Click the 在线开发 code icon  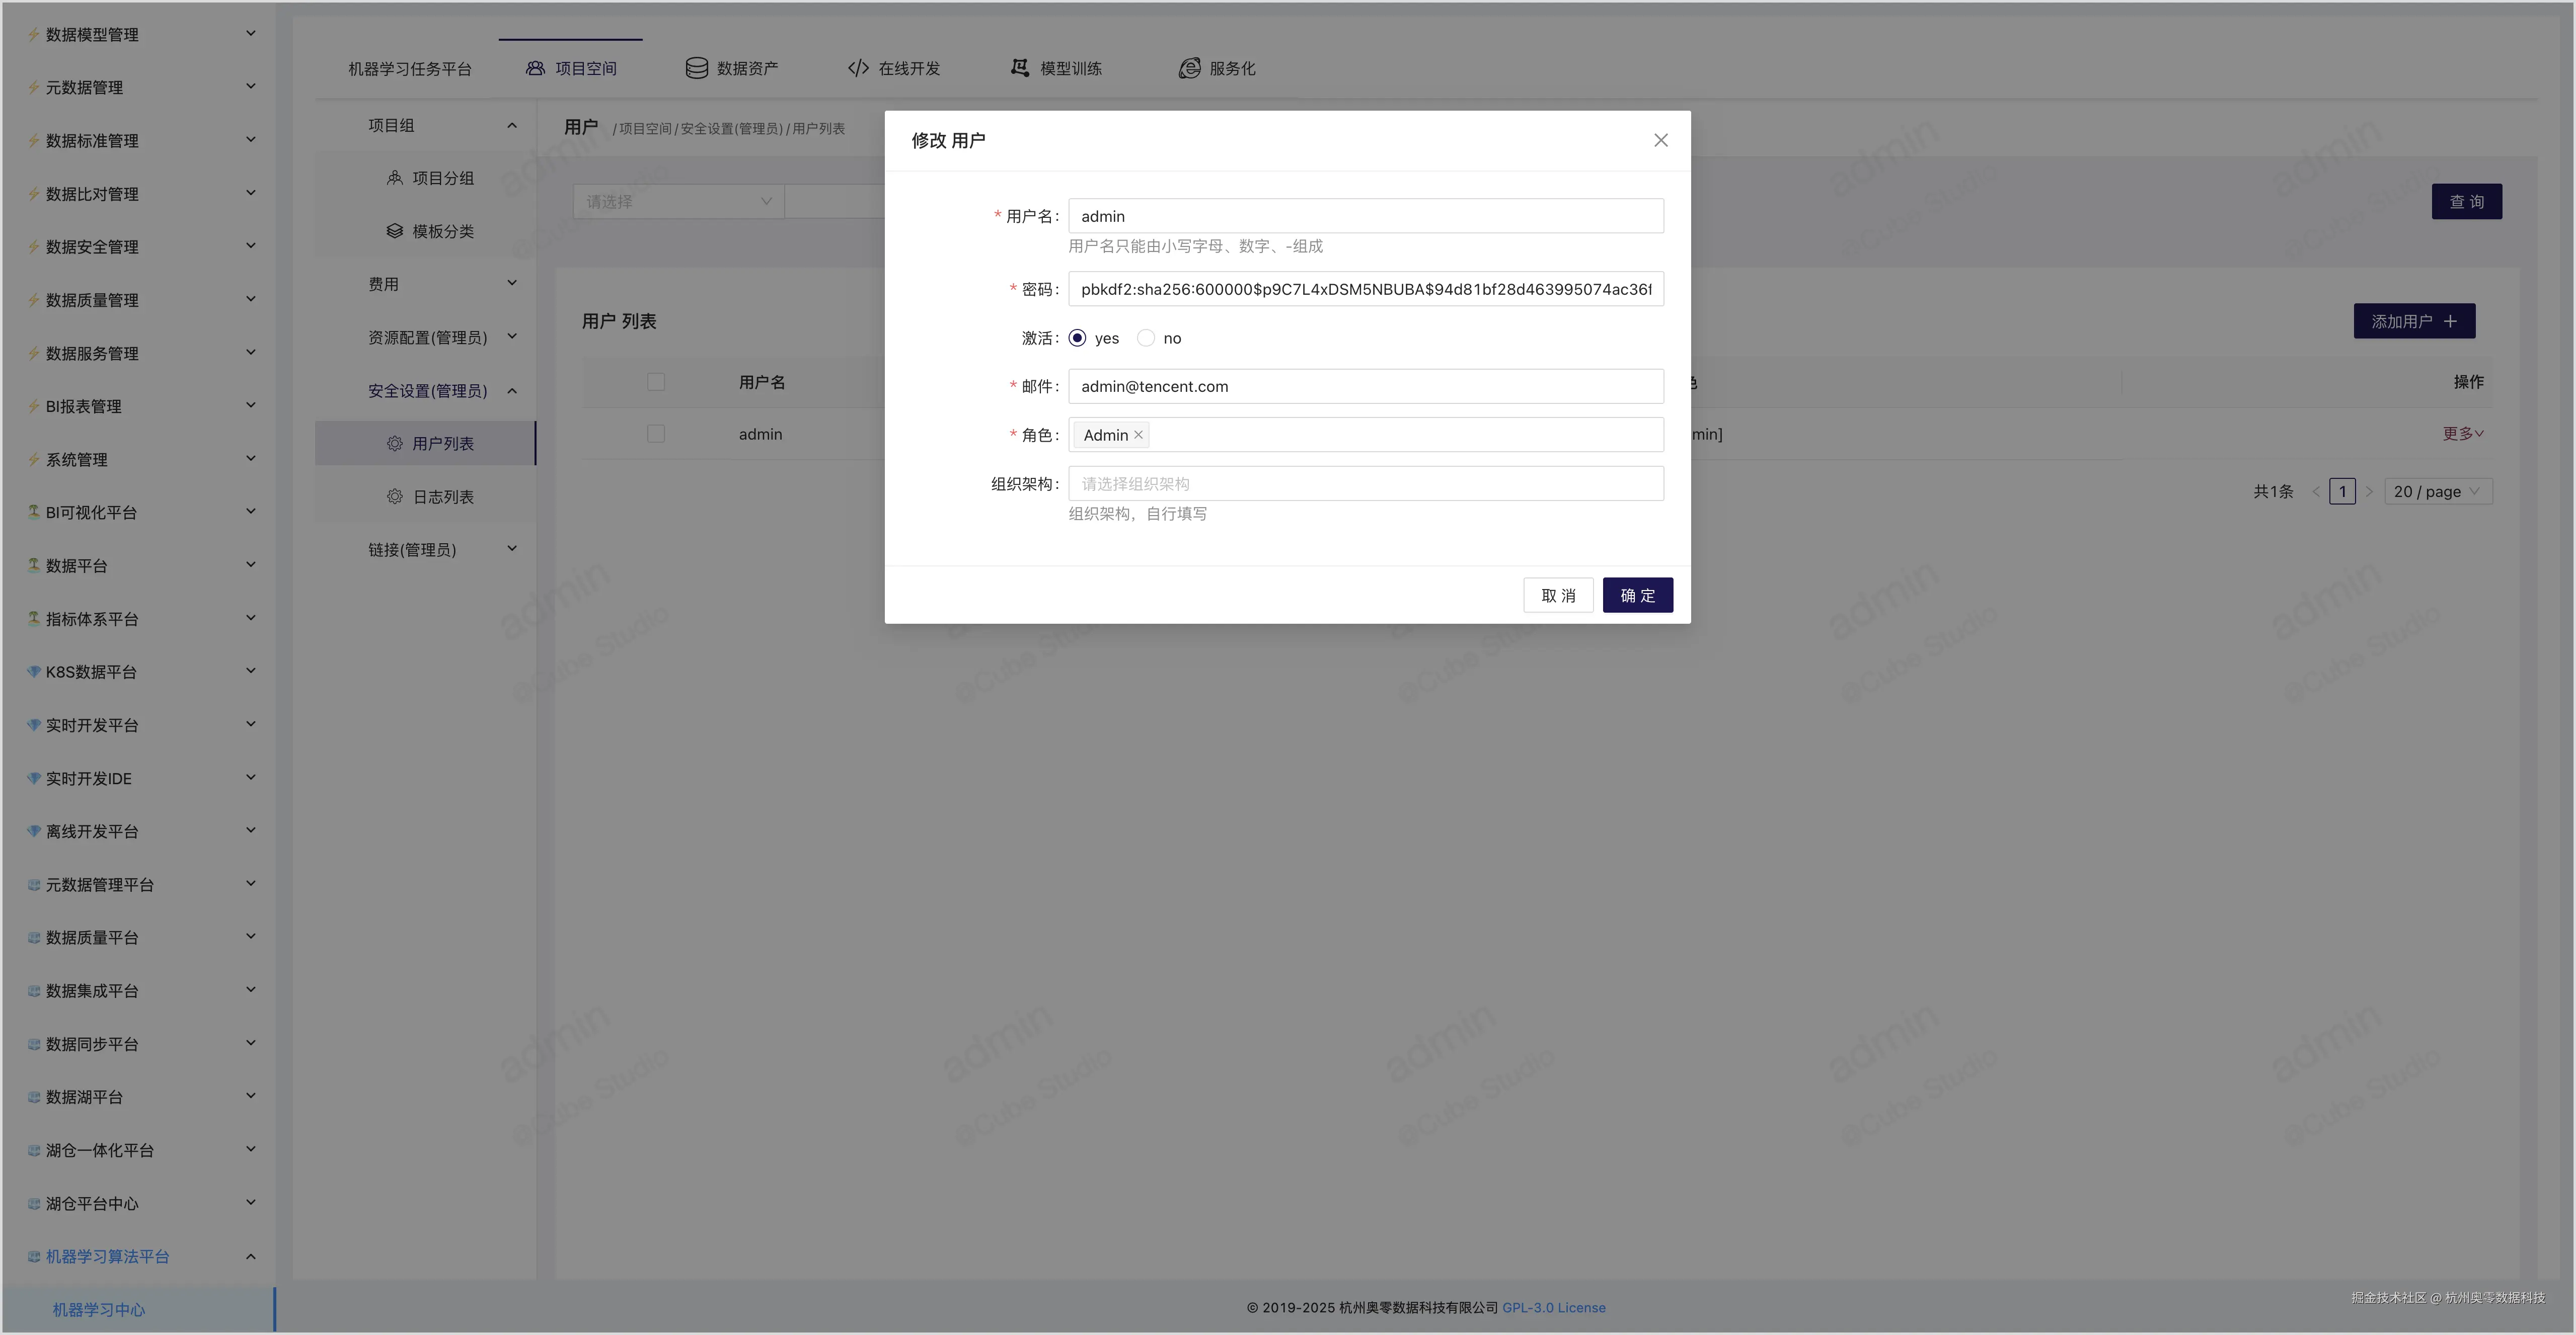point(857,67)
